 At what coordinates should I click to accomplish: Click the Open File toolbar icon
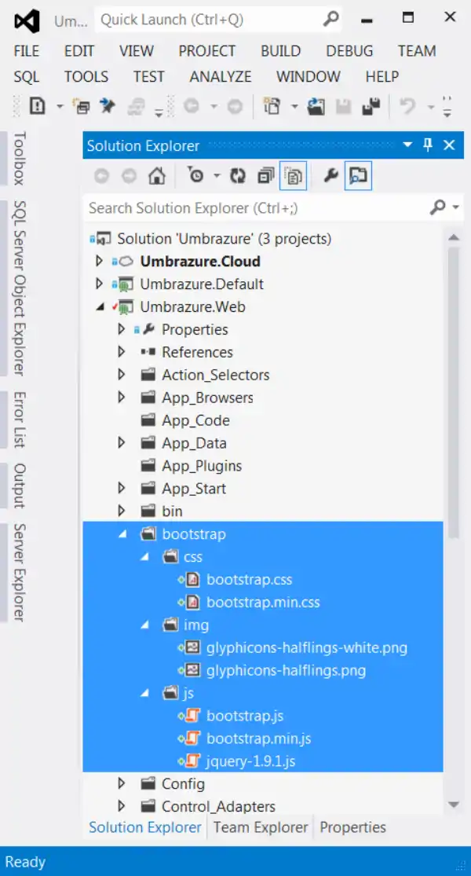click(x=316, y=105)
